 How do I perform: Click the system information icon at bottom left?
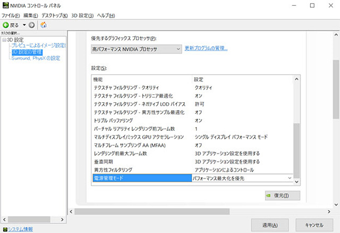[x=5, y=229]
